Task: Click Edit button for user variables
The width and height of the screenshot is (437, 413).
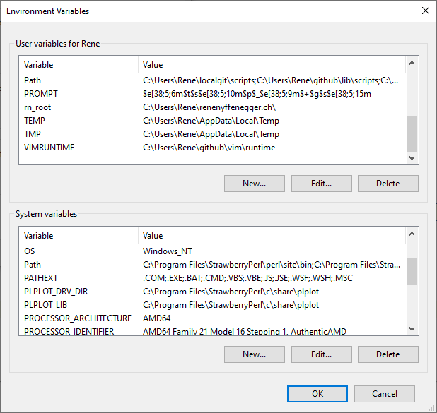Action: click(321, 184)
